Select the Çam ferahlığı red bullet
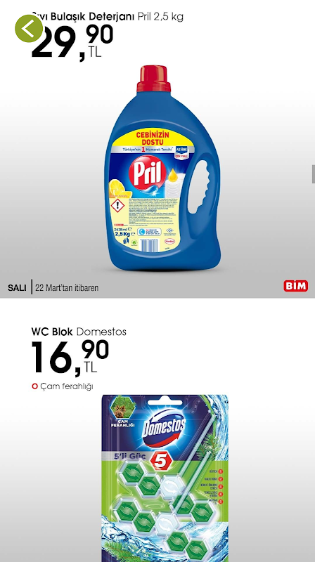The image size is (315, 562). [34, 386]
